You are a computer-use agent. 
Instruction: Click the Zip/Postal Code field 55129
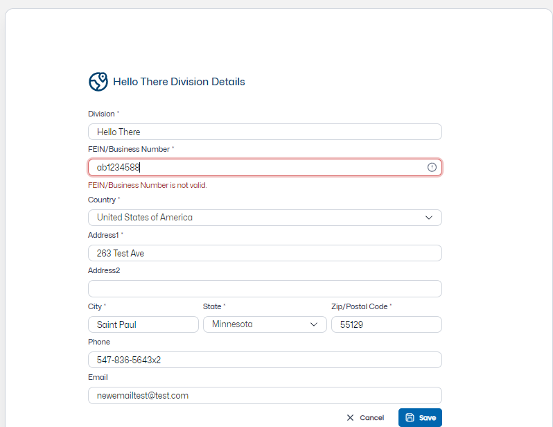pos(386,324)
